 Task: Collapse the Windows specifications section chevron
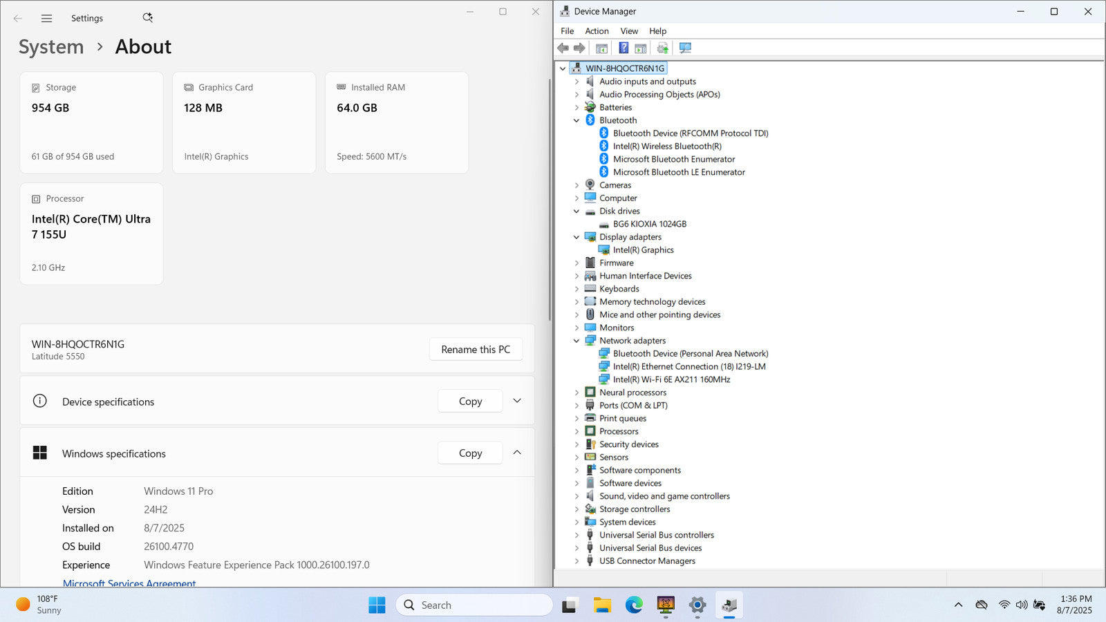tap(517, 453)
